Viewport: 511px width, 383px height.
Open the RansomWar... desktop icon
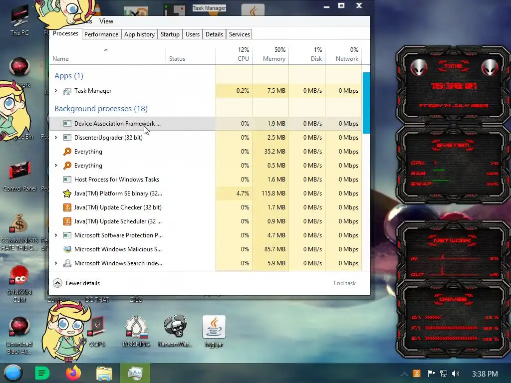[175, 331]
